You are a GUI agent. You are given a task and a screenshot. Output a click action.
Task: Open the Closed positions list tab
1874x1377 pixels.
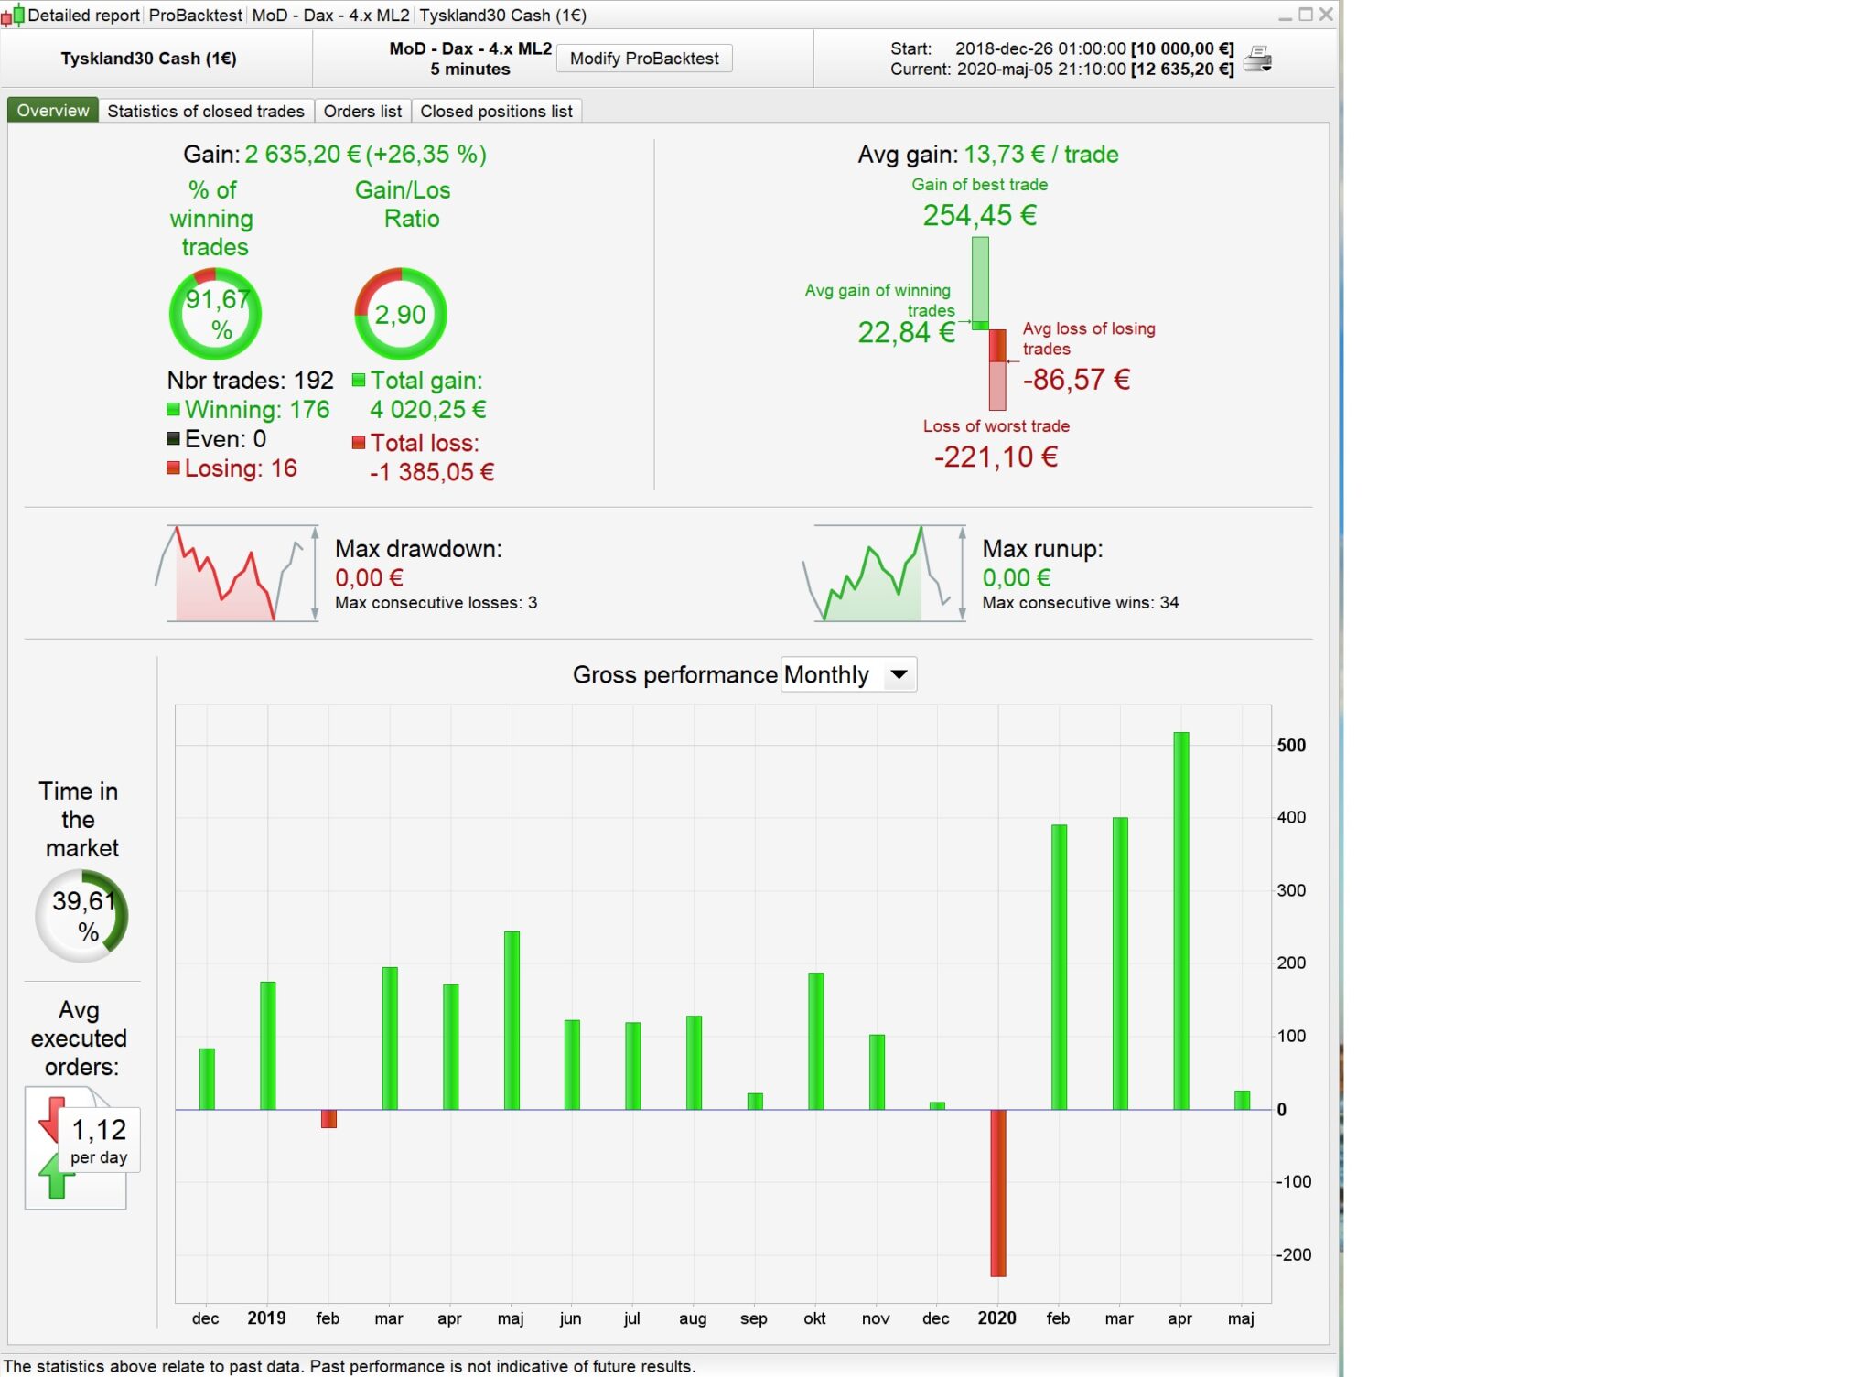pos(496,111)
